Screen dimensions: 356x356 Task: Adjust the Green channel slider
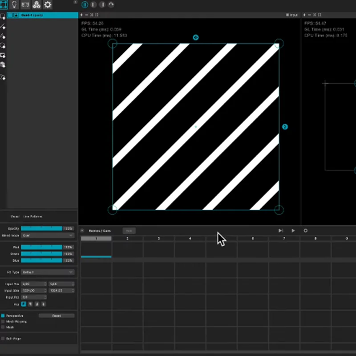(x=41, y=254)
